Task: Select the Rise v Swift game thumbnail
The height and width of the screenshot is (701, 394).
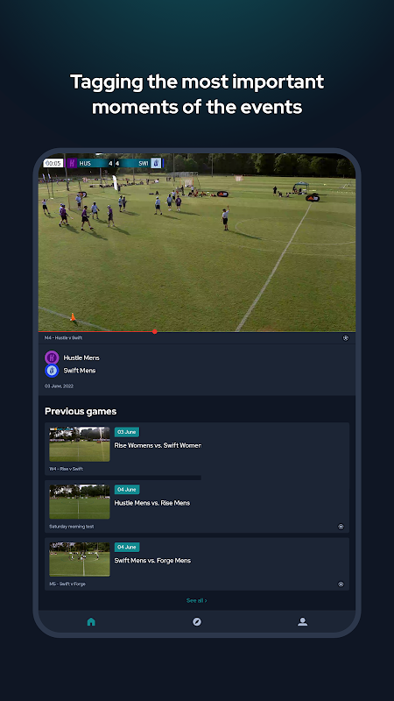Action: pos(80,444)
